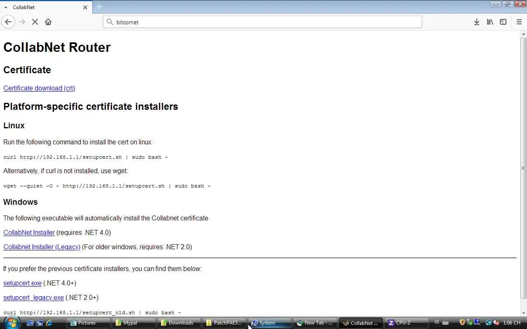Click the search magnifier icon in address bar
Screen dimensions: 527x329
click(110, 22)
